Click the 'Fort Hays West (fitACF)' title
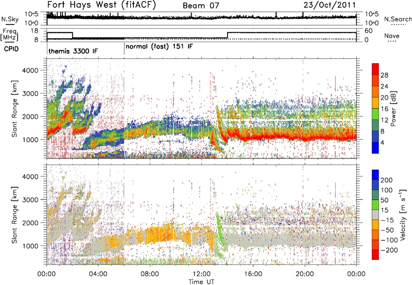The width and height of the screenshot is (412, 285). click(x=101, y=5)
